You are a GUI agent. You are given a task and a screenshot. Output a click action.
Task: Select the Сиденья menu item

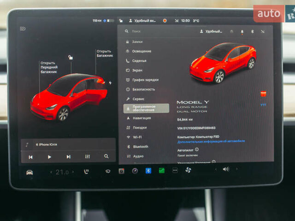(136, 61)
